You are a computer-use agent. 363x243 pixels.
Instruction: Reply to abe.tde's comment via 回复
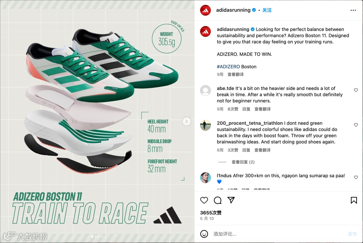(246, 109)
